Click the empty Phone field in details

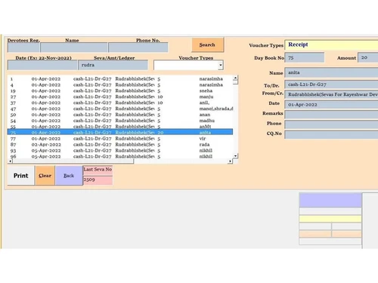(331, 125)
